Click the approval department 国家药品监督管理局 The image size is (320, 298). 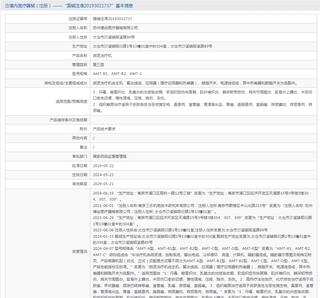click(110, 157)
